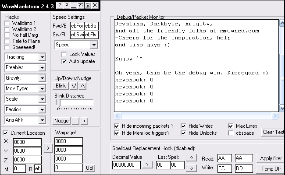Click the Warpage Go! button
285x175 pixels.
click(89, 168)
